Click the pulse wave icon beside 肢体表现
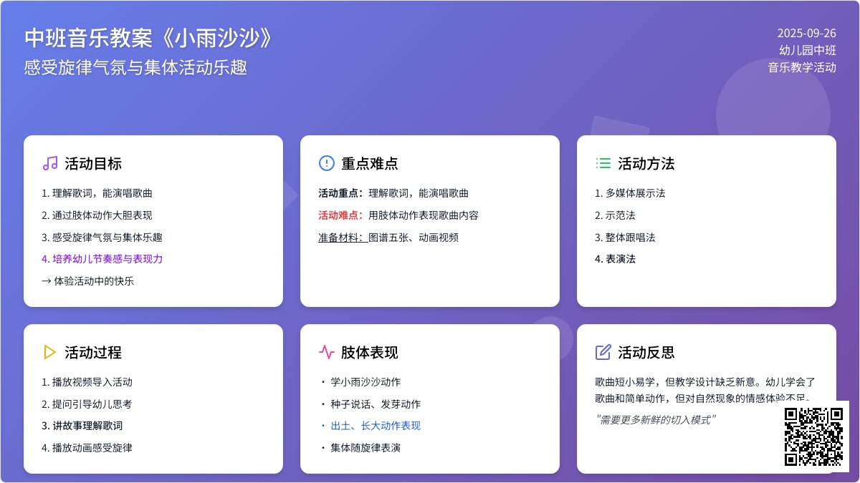This screenshot has width=860, height=483. click(327, 352)
